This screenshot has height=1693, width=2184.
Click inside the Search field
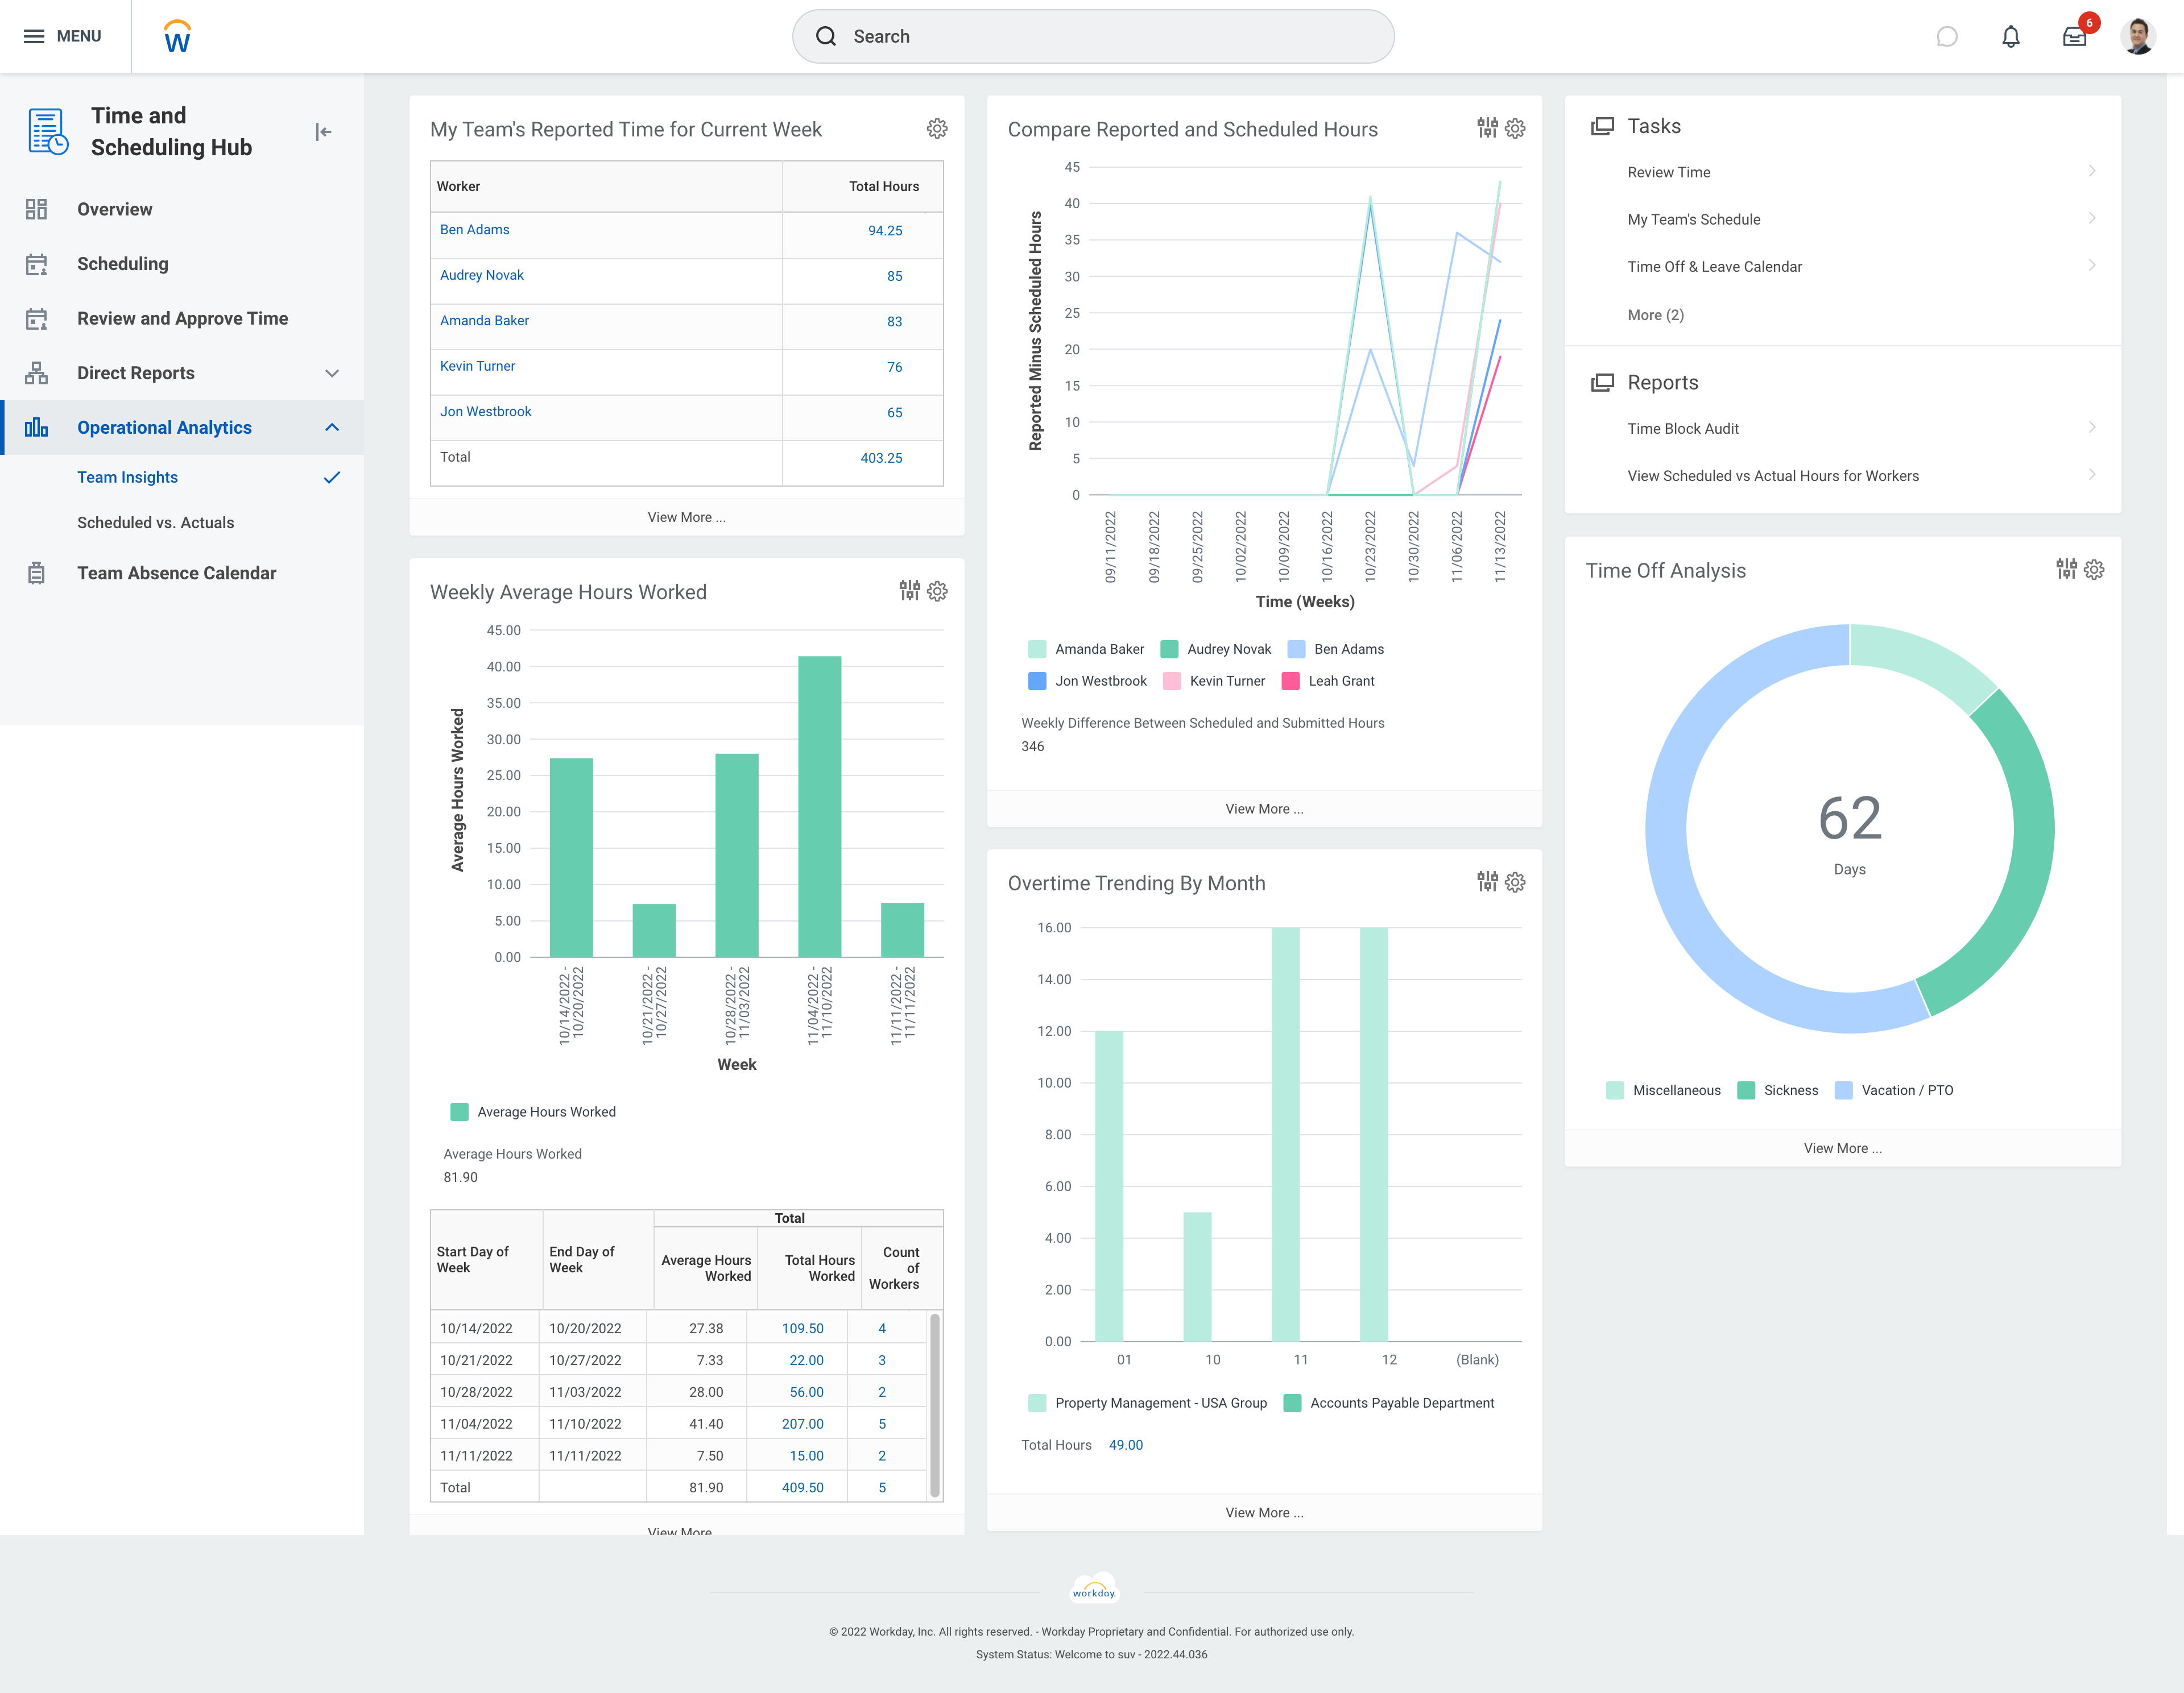pyautogui.click(x=1093, y=36)
